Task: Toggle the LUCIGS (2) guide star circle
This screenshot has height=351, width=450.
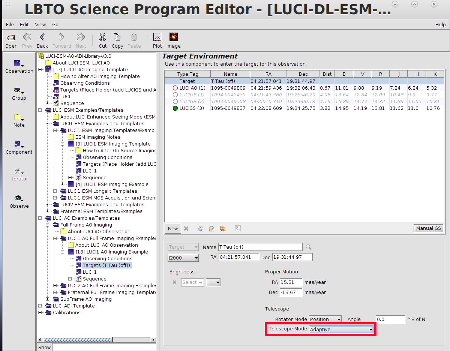Action: (x=175, y=102)
